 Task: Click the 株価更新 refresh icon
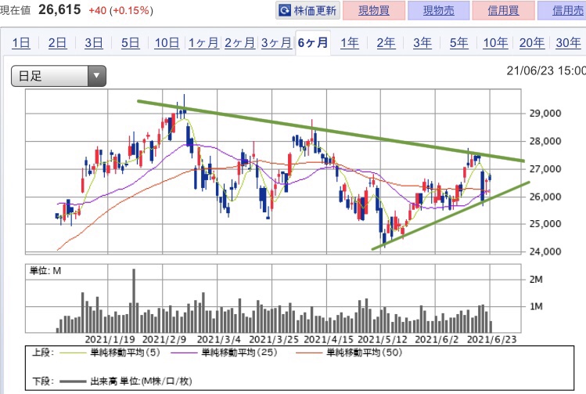pos(285,10)
